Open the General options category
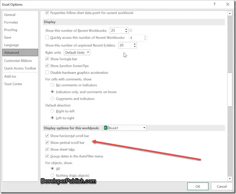This screenshot has height=194, width=236. (20, 15)
